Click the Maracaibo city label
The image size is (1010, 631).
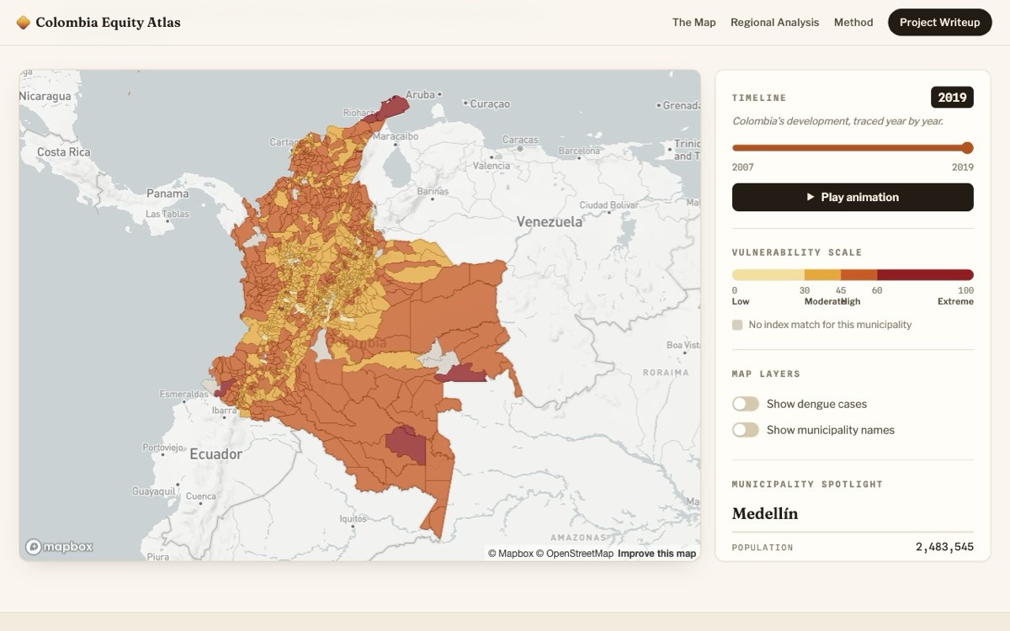(396, 136)
